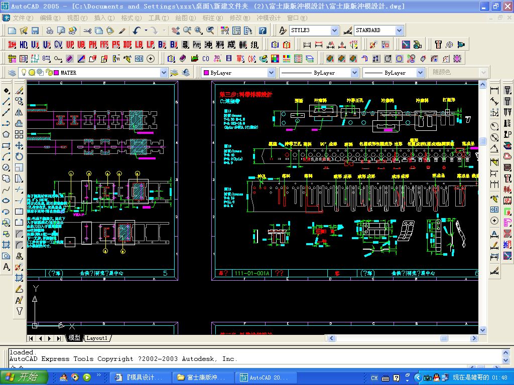Click the CH language indicator in tray
The image size is (514, 385).
pyautogui.click(x=374, y=378)
